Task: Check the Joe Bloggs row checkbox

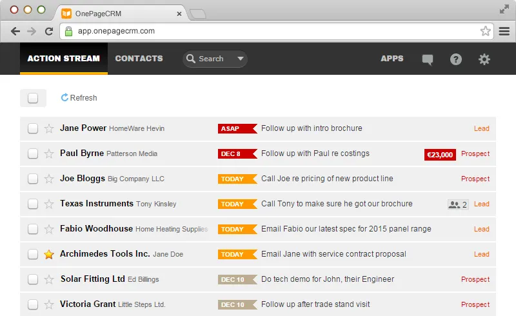Action: click(x=33, y=179)
